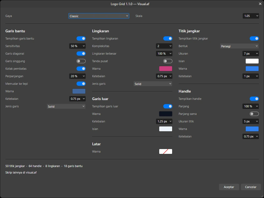Pick Garis luar Warna dark swatch

[x=166, y=114]
